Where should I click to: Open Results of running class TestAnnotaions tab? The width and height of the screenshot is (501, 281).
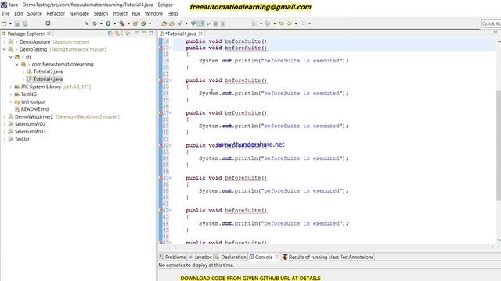point(328,257)
